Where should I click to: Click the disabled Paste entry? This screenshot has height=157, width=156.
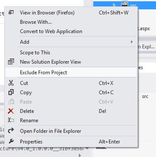coord(71,102)
